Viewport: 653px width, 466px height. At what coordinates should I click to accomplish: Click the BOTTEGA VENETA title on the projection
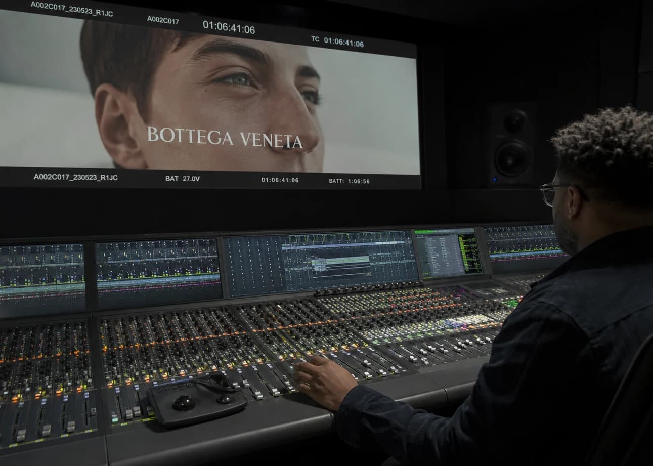[225, 138]
